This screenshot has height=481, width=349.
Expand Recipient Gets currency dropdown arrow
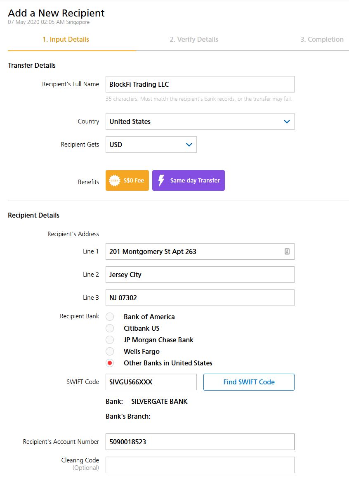click(x=189, y=145)
